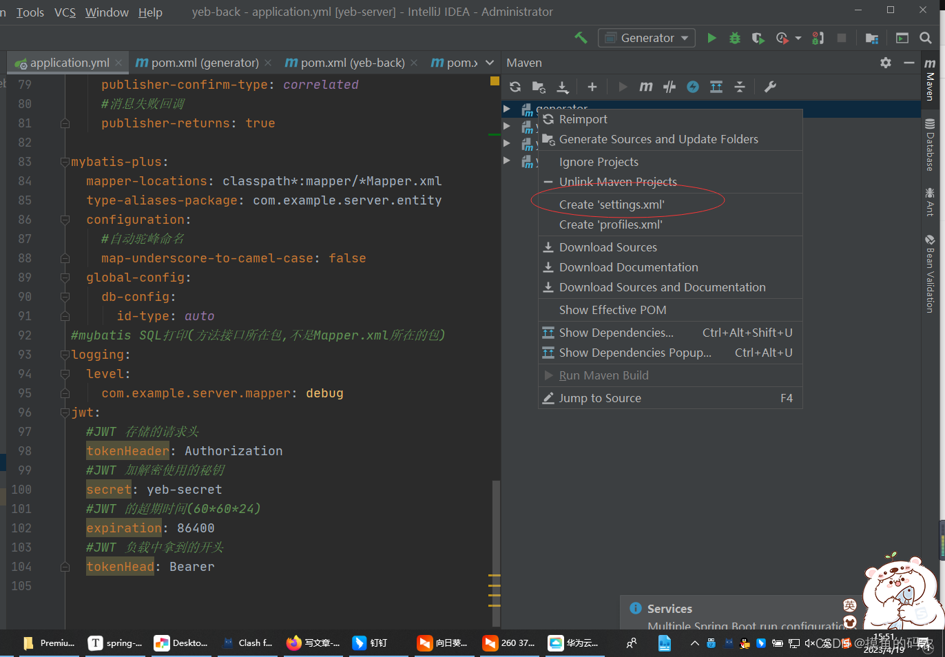Select Create 'settings.xml' entry
The width and height of the screenshot is (945, 657).
click(x=670, y=205)
